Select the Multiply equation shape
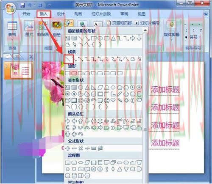This screenshot has width=212, height=184. coord(81,148)
